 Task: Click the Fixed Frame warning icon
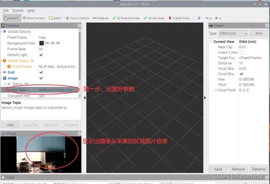(x=9, y=66)
